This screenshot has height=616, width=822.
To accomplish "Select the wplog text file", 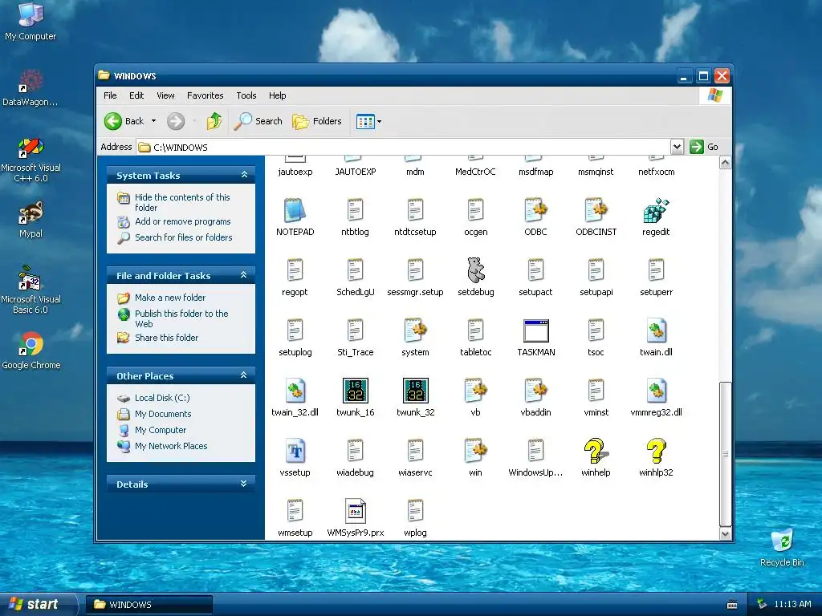I will 415,511.
